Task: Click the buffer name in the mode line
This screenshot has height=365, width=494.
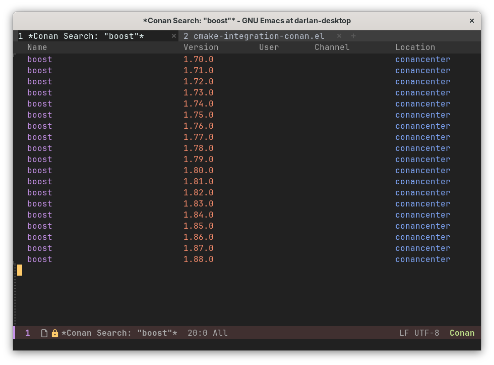Action: point(119,333)
